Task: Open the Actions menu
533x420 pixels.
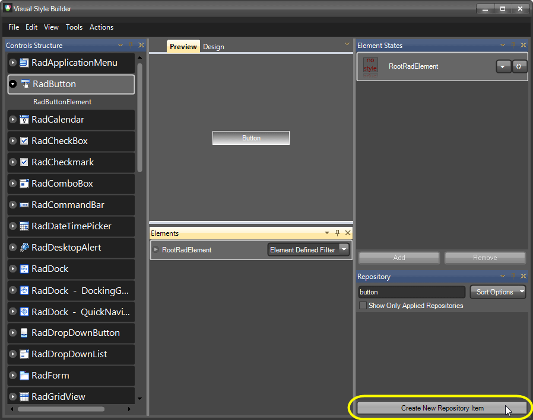Action: [x=101, y=27]
